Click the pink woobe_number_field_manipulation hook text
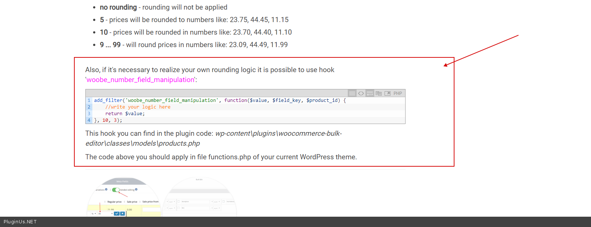This screenshot has width=591, height=227. coord(140,80)
